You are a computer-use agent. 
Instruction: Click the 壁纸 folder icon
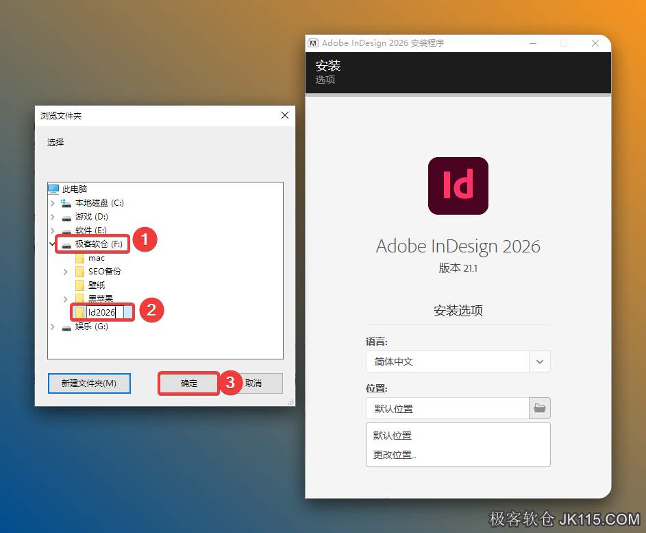80,285
